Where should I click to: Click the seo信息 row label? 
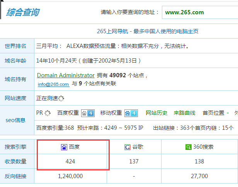click(x=15, y=120)
